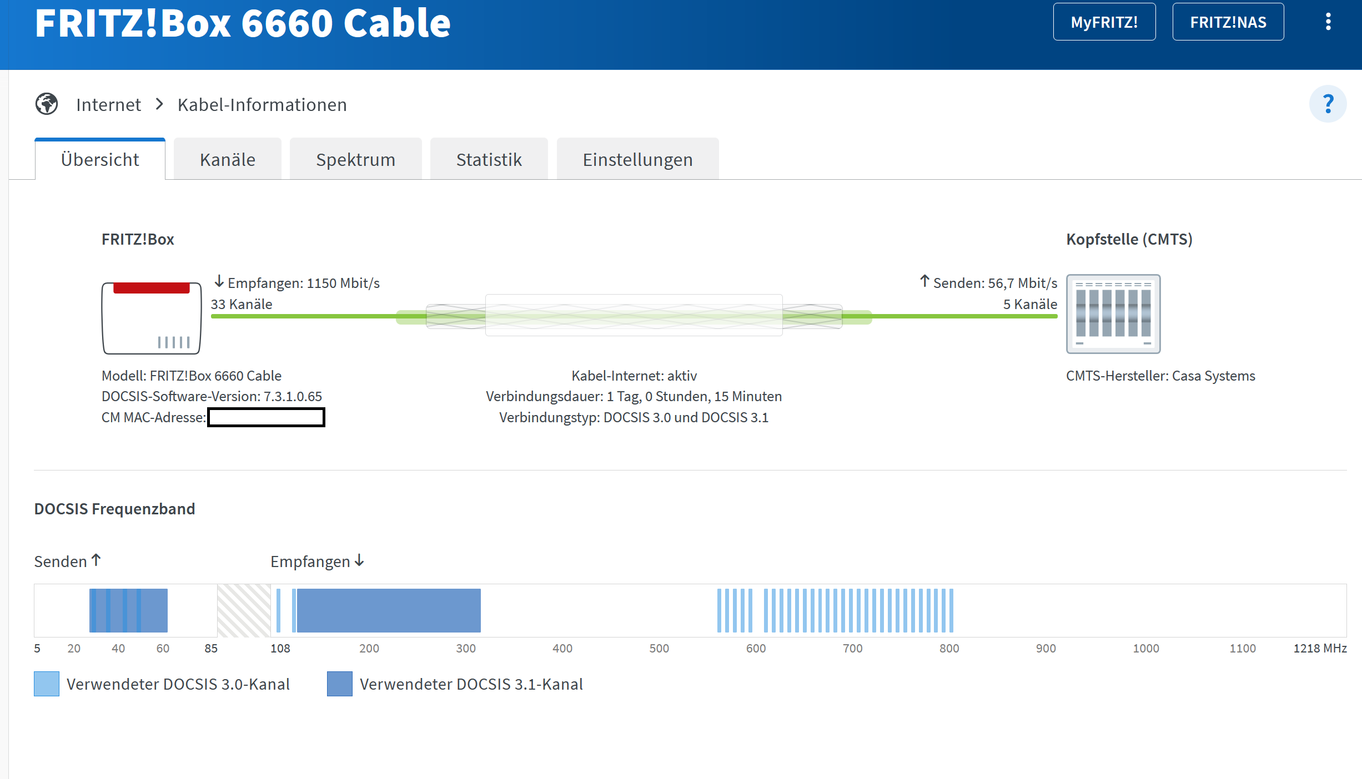Click the Internet breadcrumb link
Image resolution: width=1362 pixels, height=779 pixels.
coord(108,104)
